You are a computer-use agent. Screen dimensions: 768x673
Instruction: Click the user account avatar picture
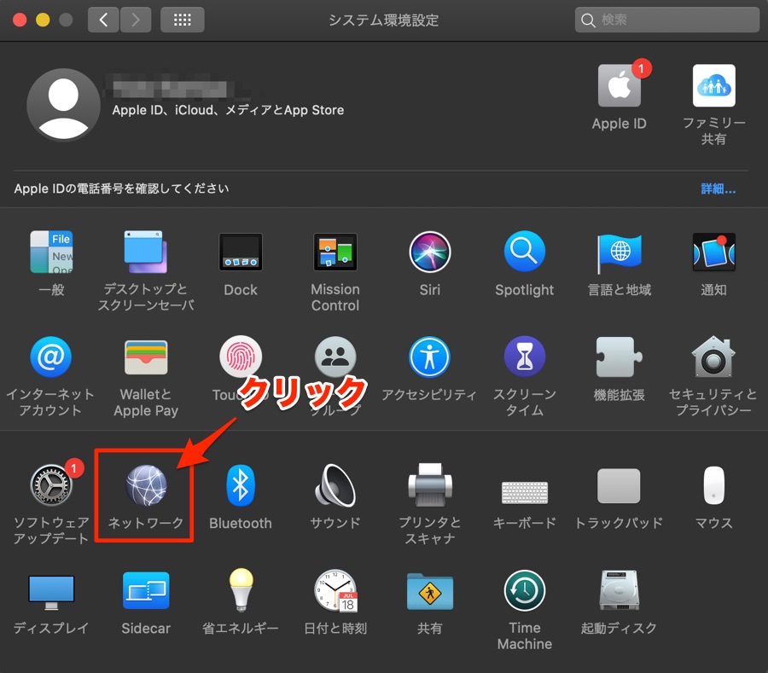click(63, 105)
